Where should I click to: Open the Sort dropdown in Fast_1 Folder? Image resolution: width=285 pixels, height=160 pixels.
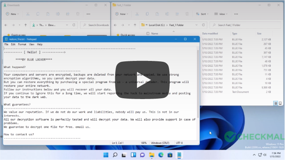pos(202,14)
